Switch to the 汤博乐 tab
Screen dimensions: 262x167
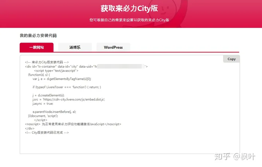coord(75,47)
